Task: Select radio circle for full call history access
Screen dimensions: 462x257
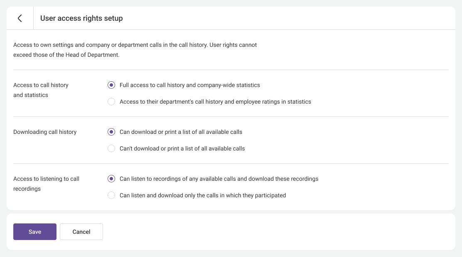Action: point(111,85)
